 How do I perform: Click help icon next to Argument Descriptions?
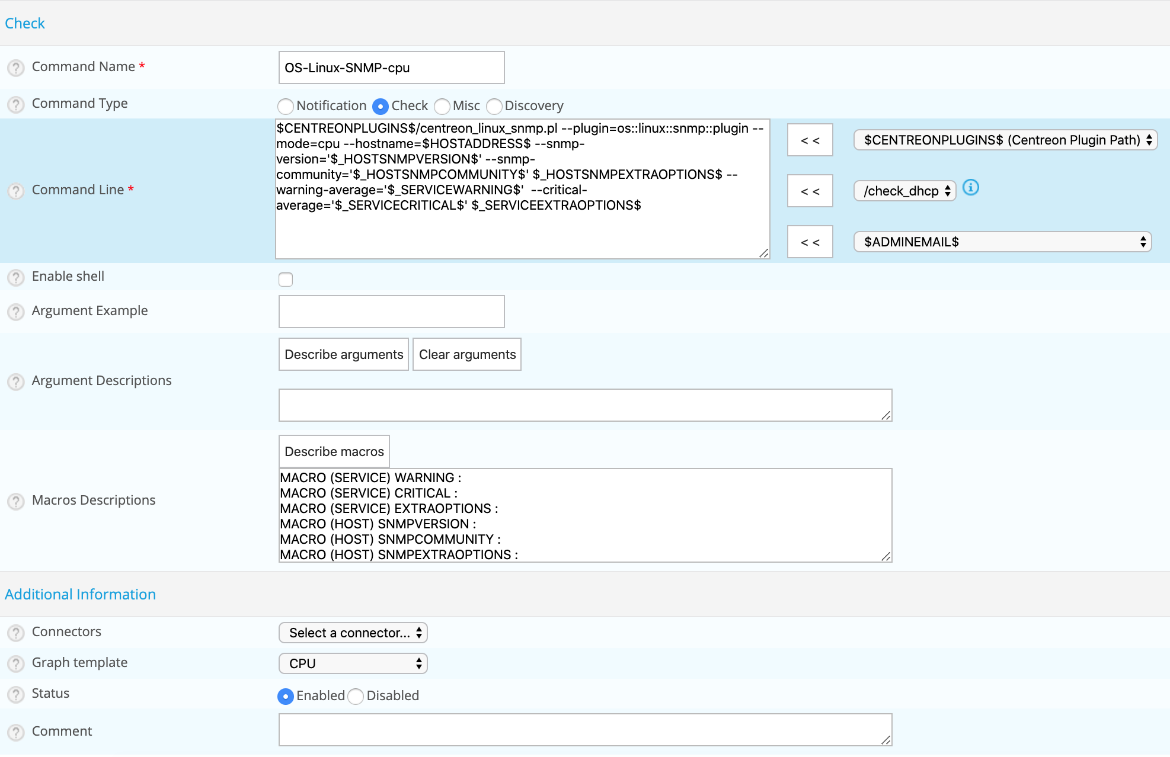16,381
